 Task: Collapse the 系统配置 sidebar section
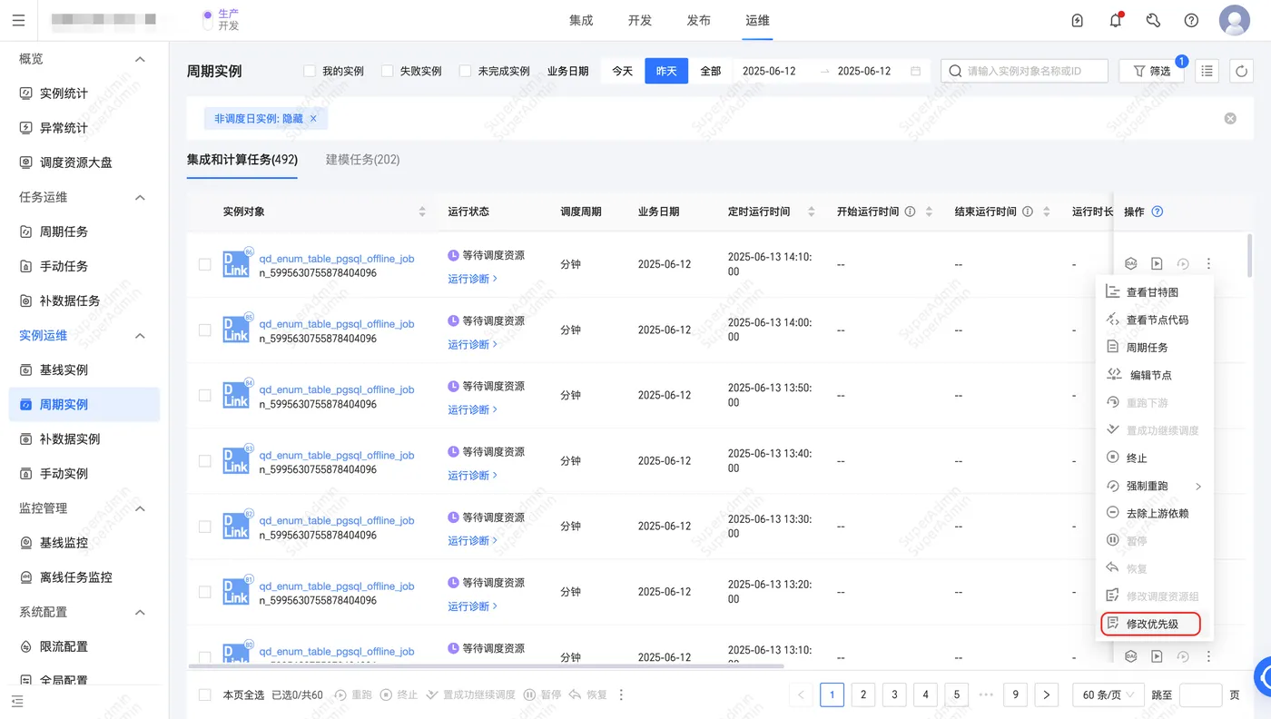coord(140,612)
